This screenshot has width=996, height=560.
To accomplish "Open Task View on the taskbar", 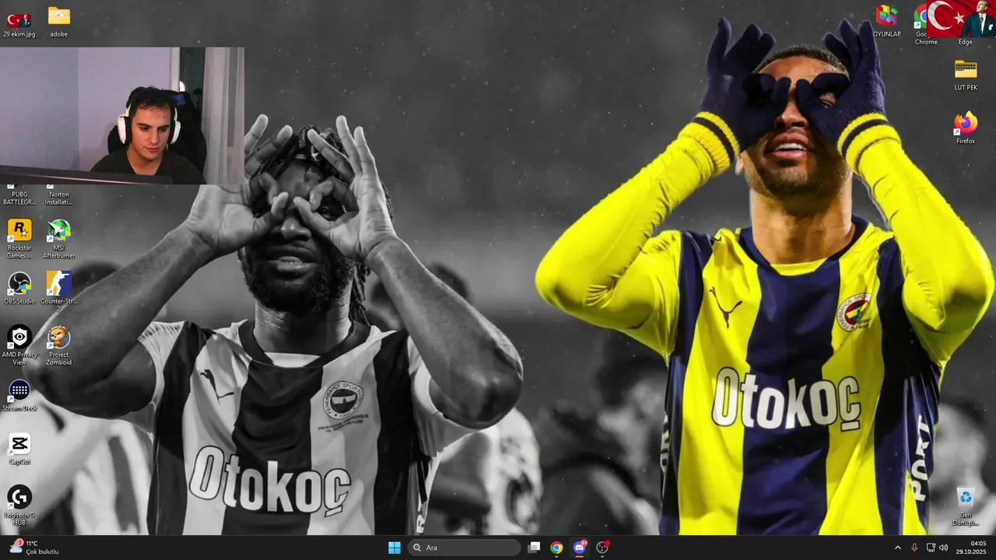I will 534,548.
